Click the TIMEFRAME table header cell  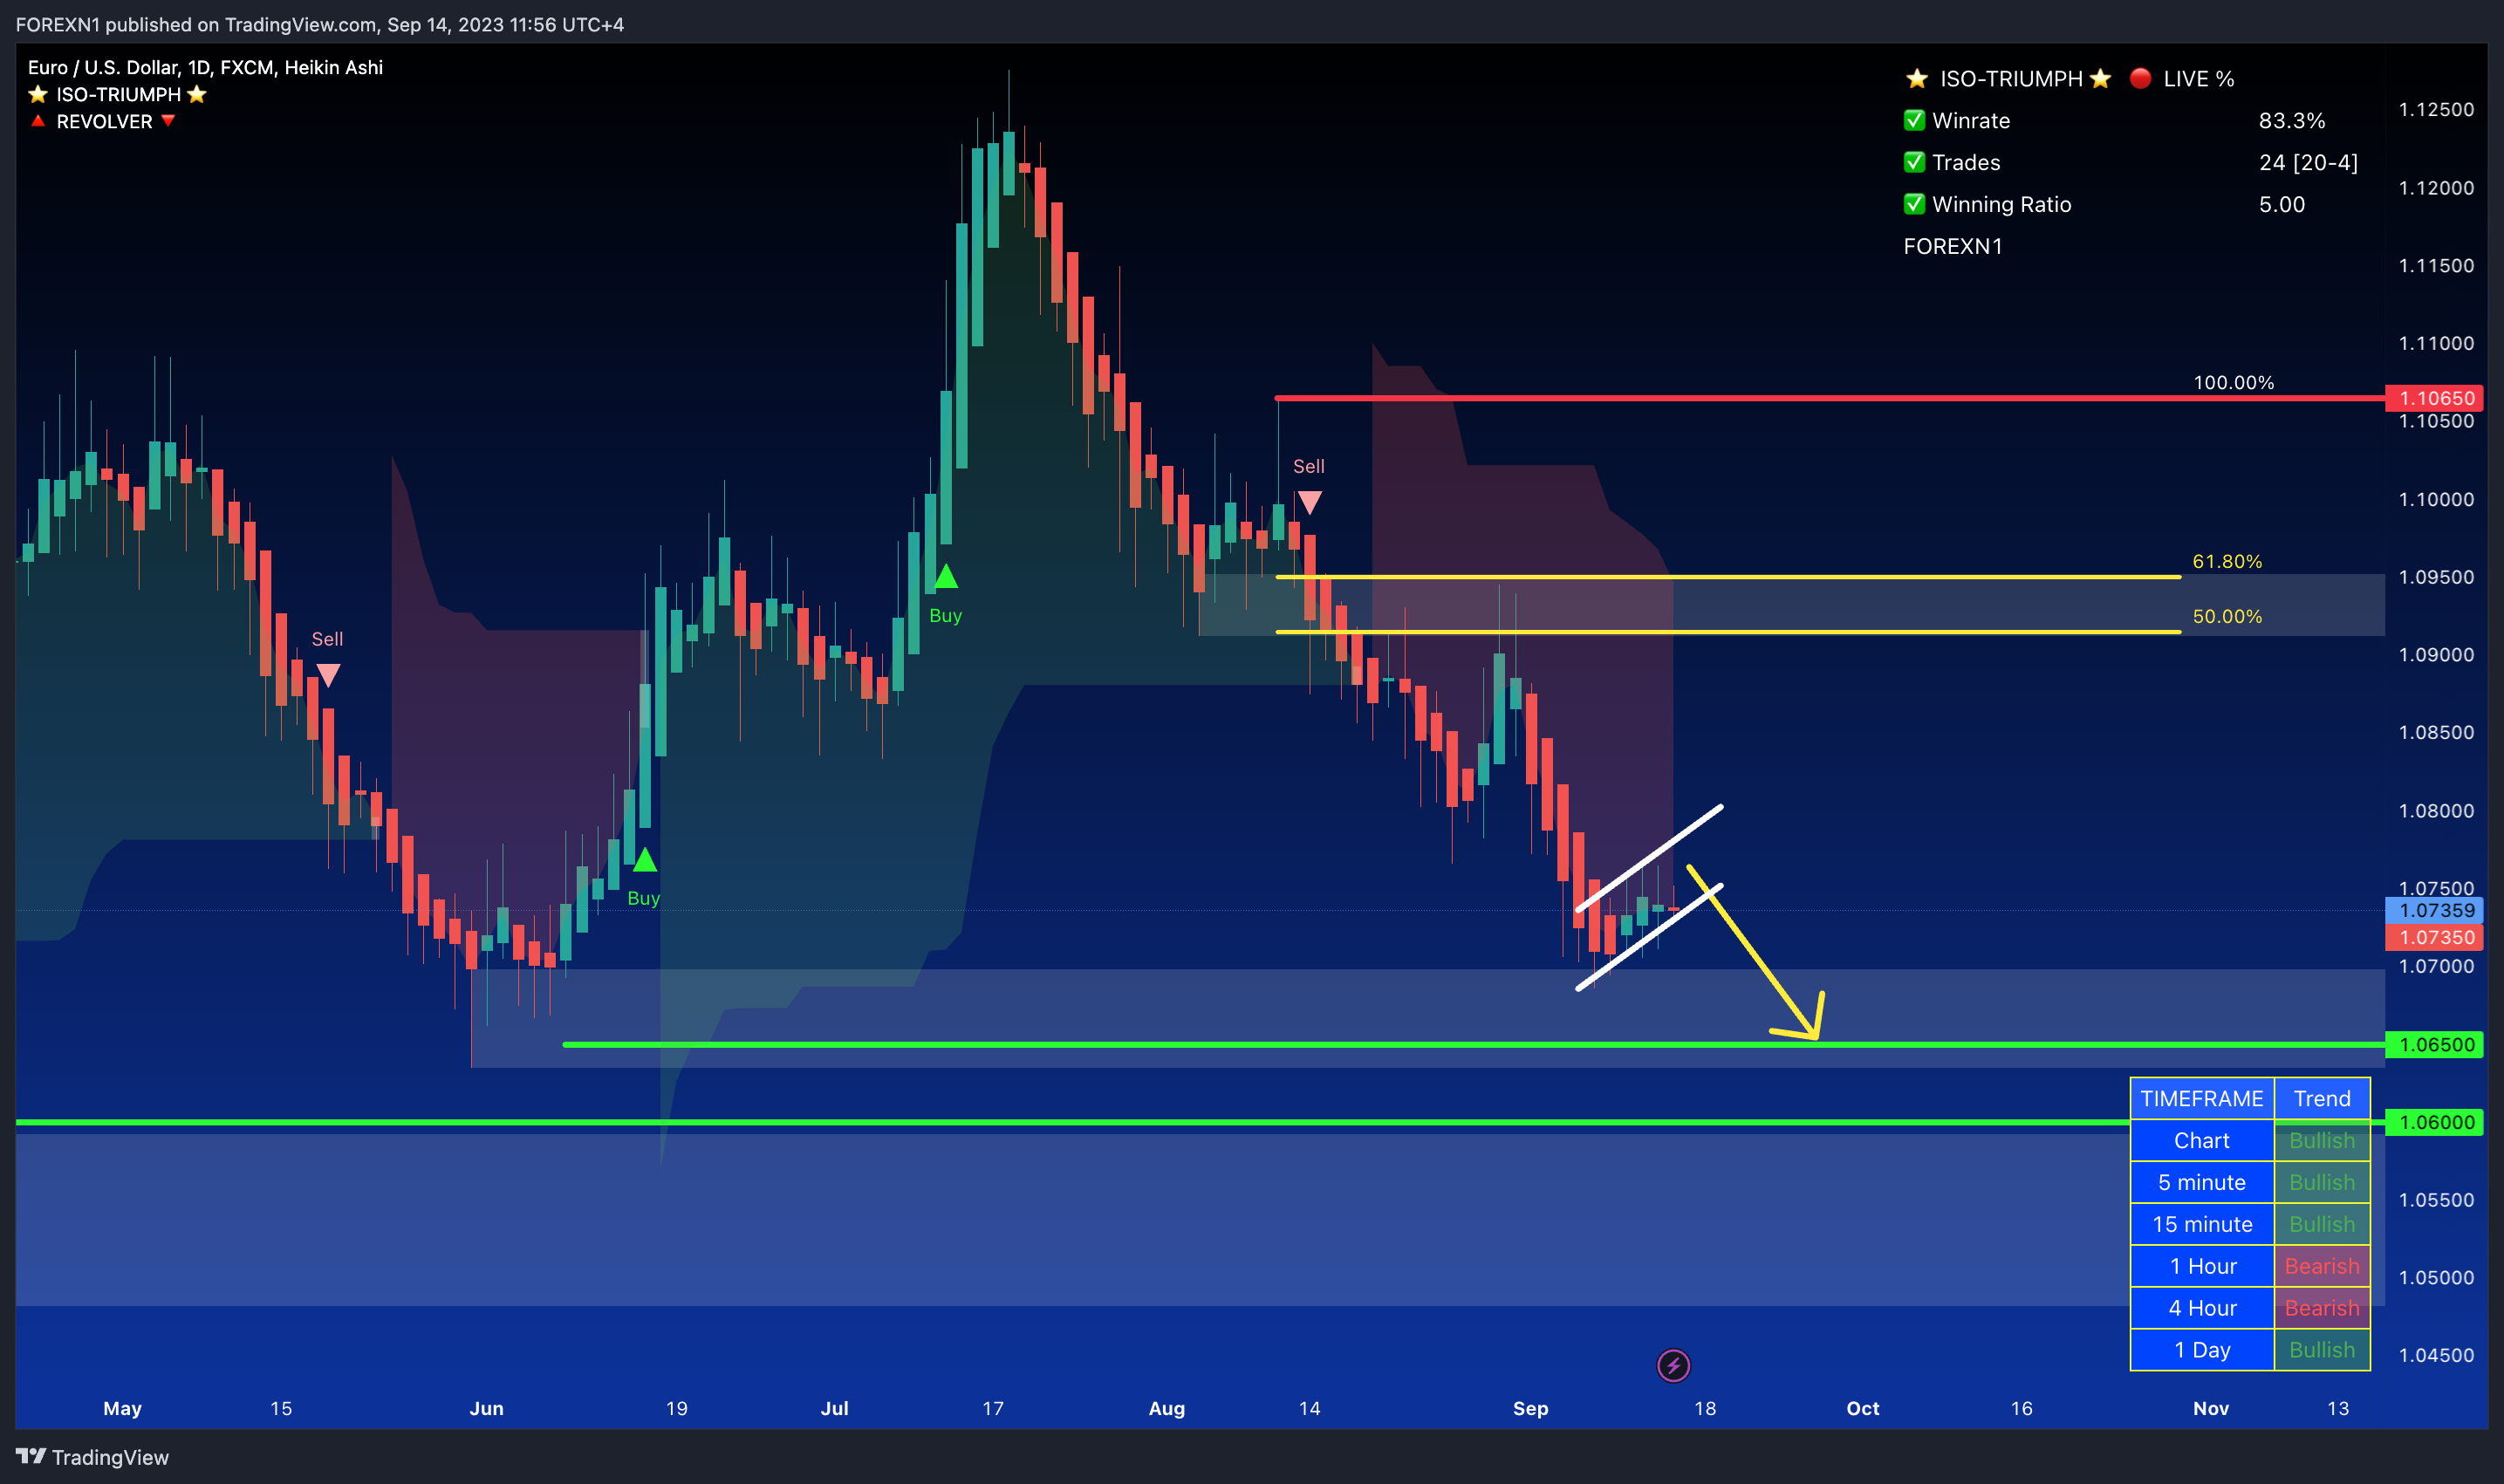[2202, 1098]
